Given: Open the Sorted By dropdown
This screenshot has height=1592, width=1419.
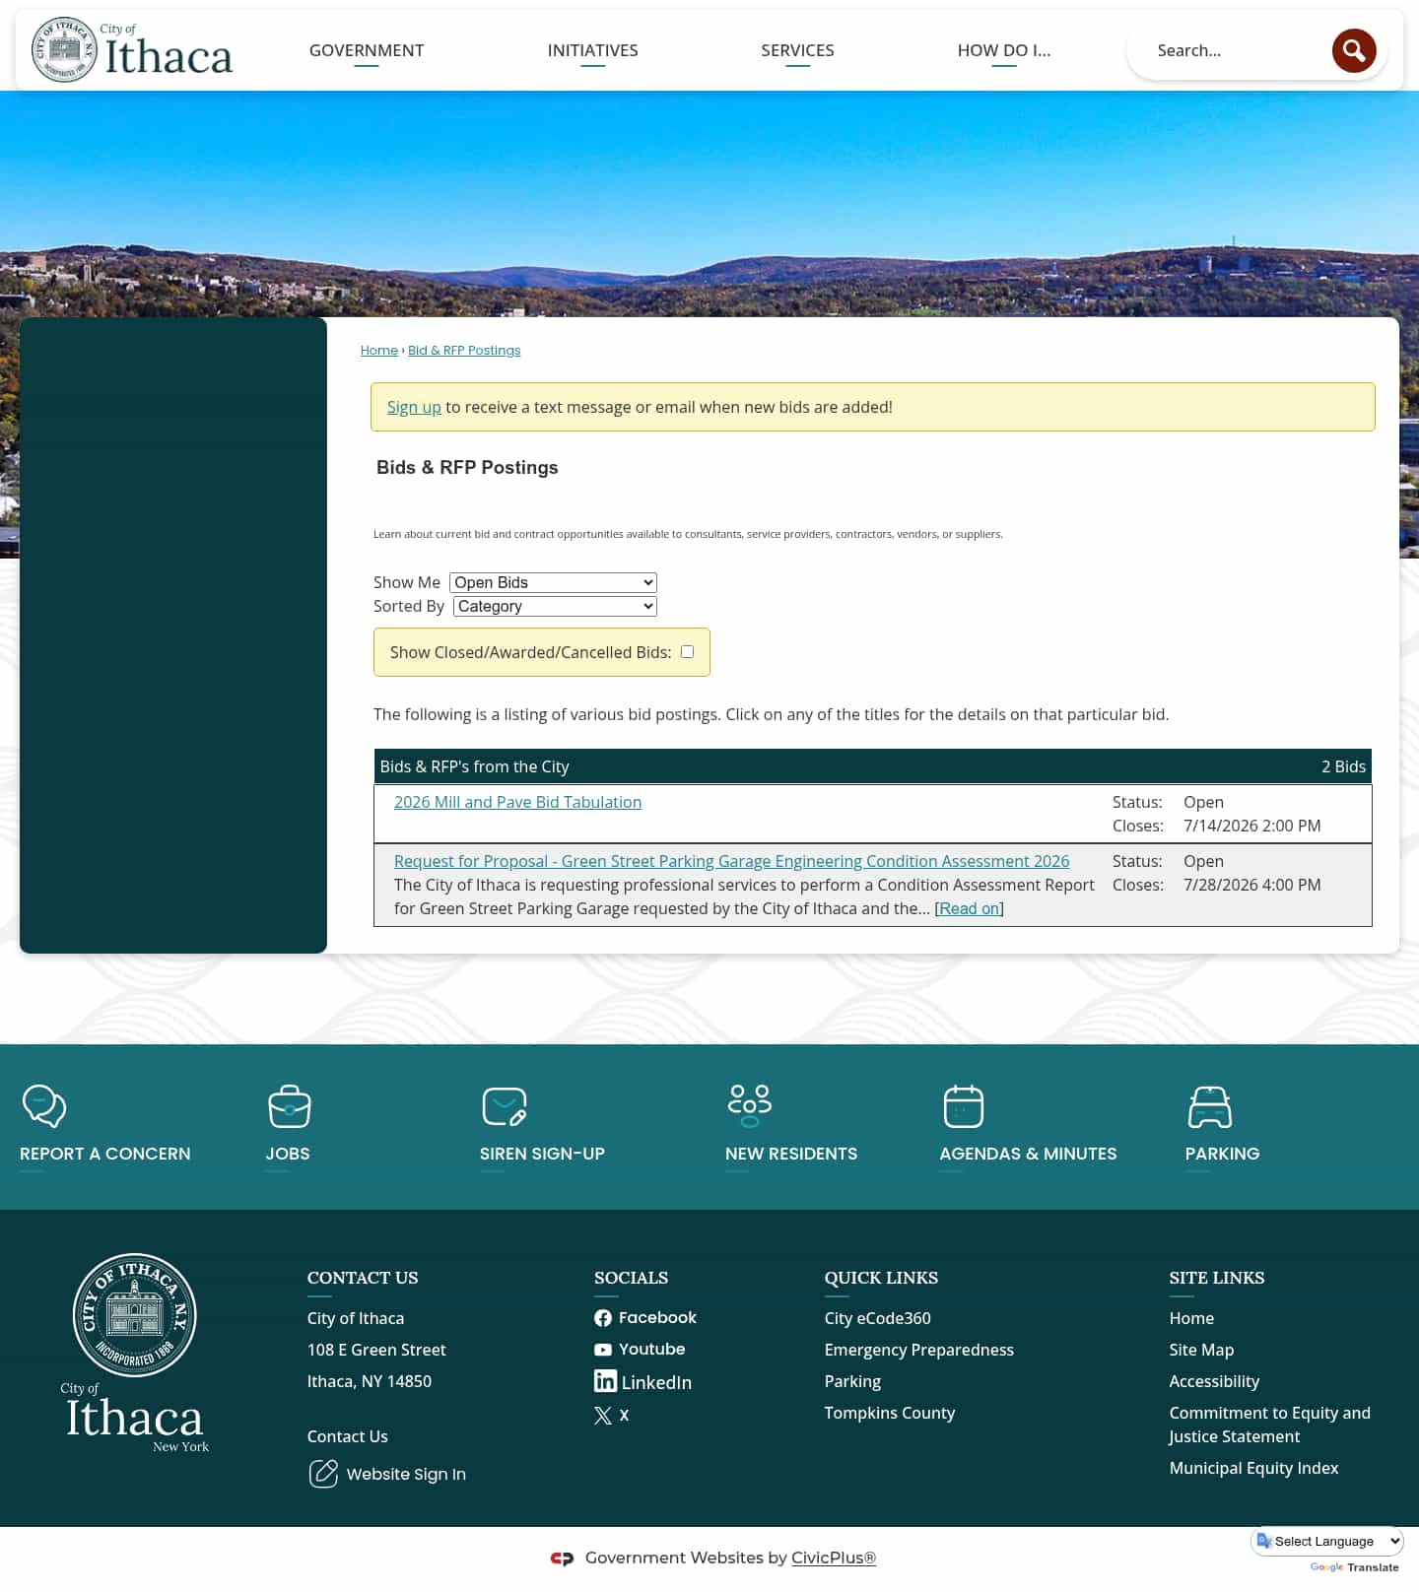Looking at the screenshot, I should (555, 606).
